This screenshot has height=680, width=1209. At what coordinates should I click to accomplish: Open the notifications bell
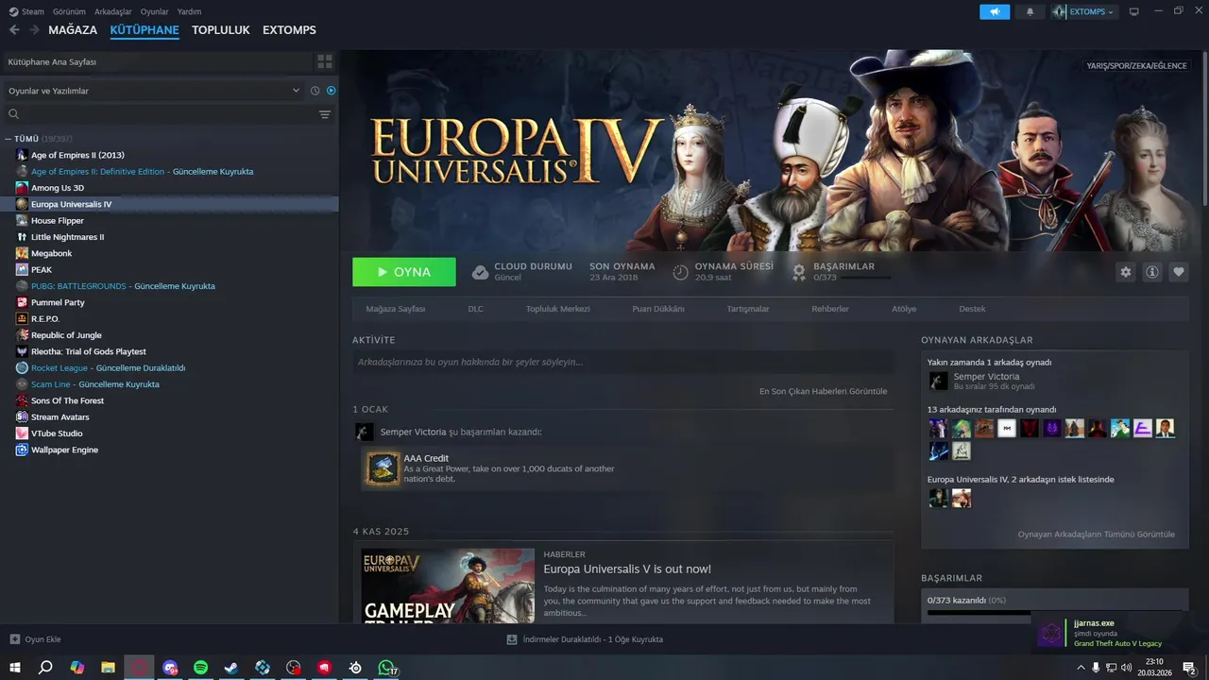pos(1030,11)
